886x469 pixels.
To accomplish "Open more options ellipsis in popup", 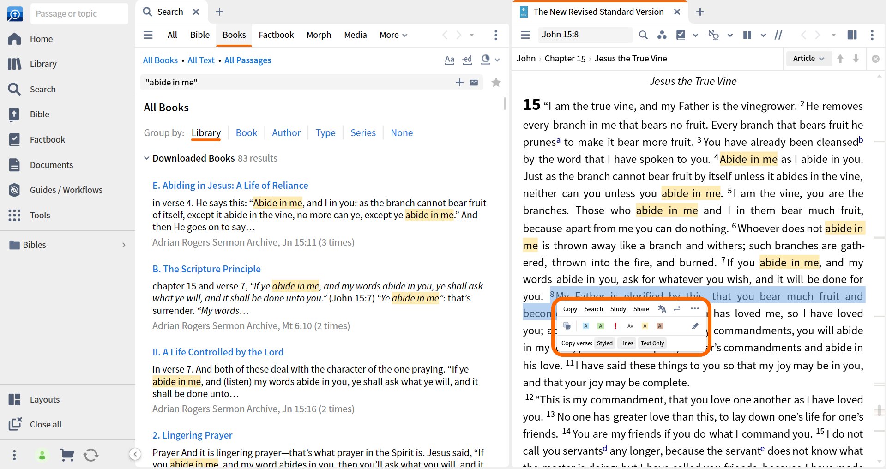I will 695,308.
